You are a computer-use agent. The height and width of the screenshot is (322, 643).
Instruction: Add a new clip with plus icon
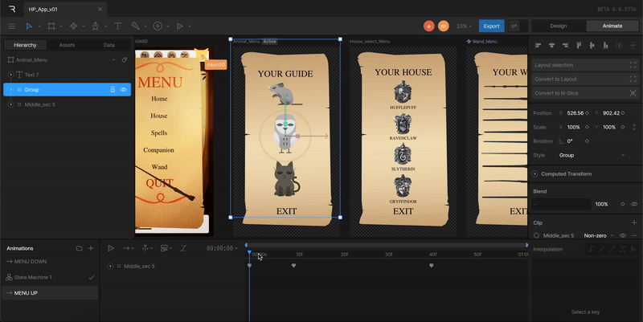click(634, 222)
